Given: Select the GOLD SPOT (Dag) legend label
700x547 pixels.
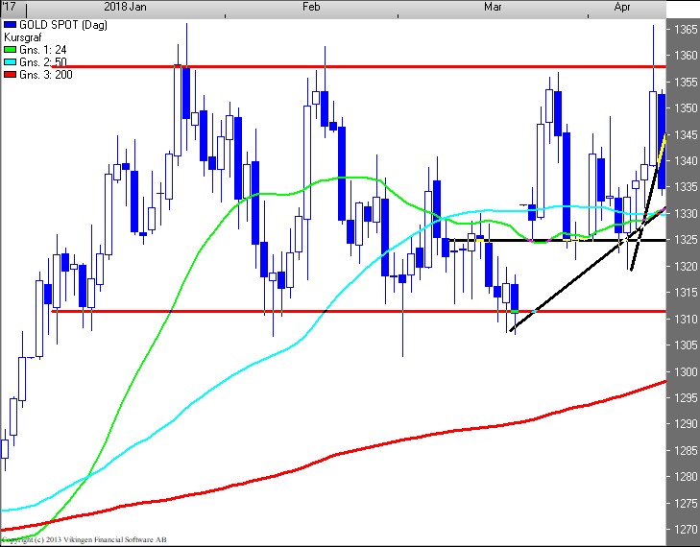Looking at the screenshot, I should click(x=63, y=25).
